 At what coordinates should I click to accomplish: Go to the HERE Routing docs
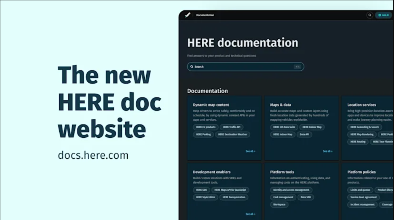[358, 142]
